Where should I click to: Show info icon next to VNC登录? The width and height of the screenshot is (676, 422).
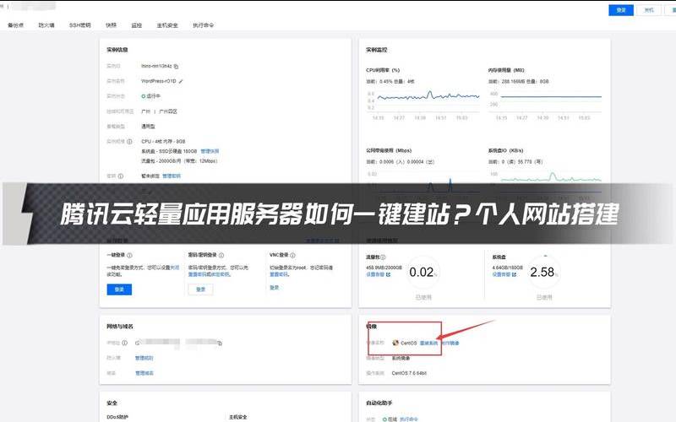pyautogui.click(x=292, y=256)
